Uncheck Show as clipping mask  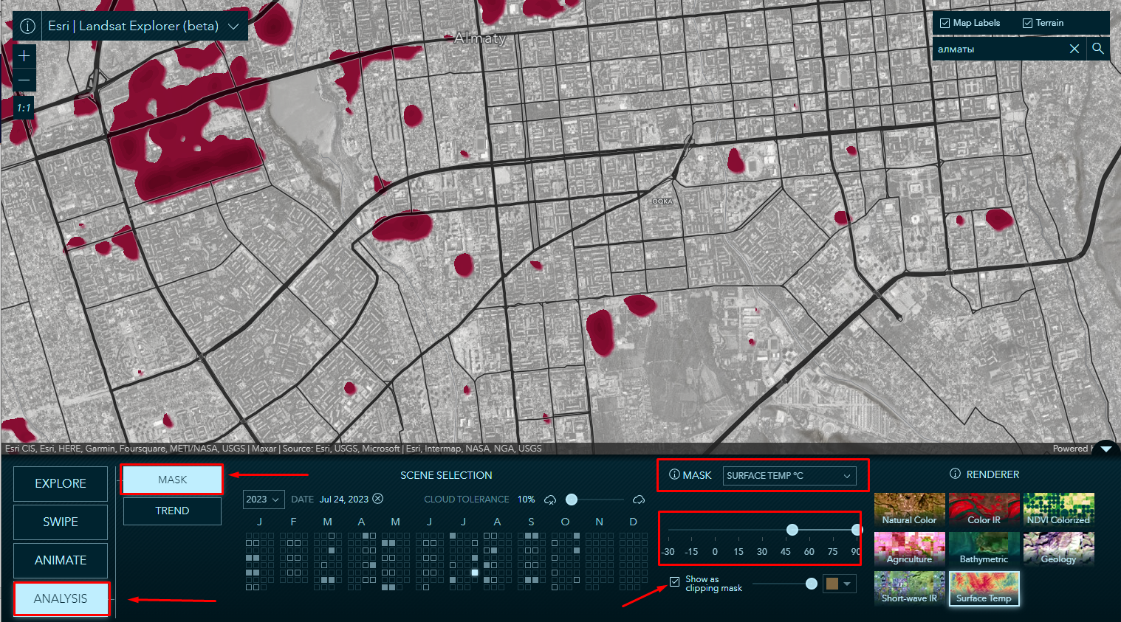point(675,581)
